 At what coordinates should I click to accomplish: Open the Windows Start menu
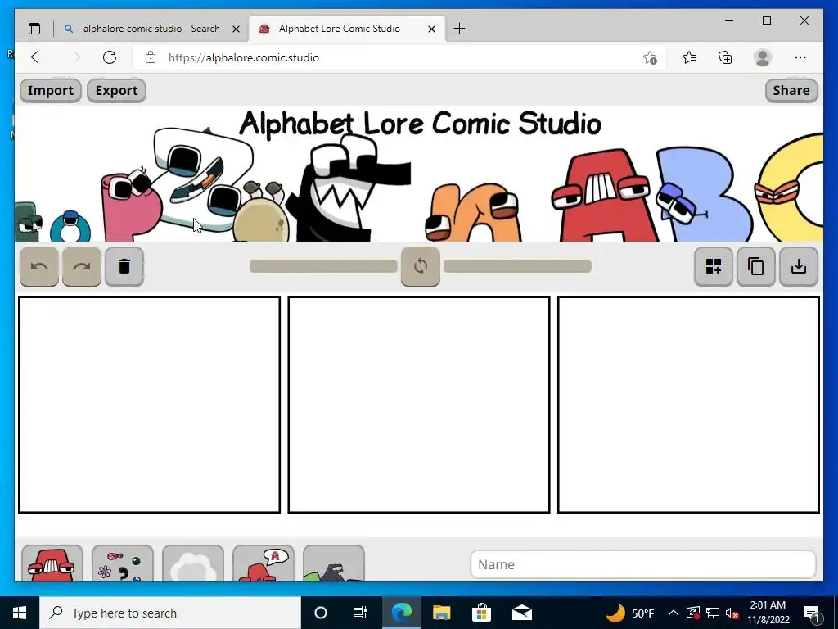coord(20,613)
